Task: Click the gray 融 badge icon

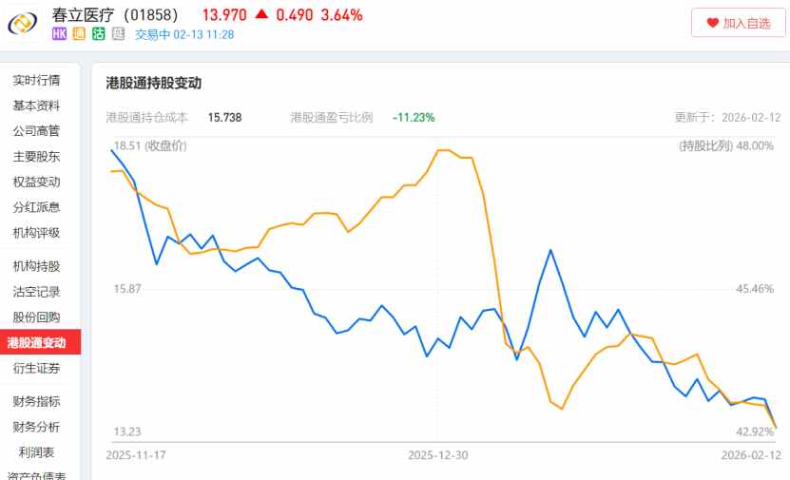Action: coord(118,34)
